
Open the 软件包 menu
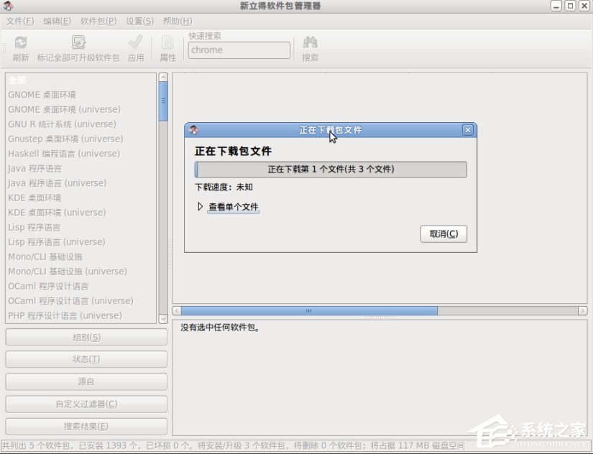96,21
